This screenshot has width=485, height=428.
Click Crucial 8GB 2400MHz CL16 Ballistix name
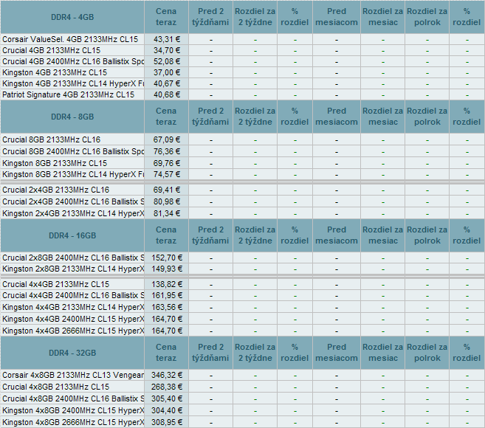[73, 151]
